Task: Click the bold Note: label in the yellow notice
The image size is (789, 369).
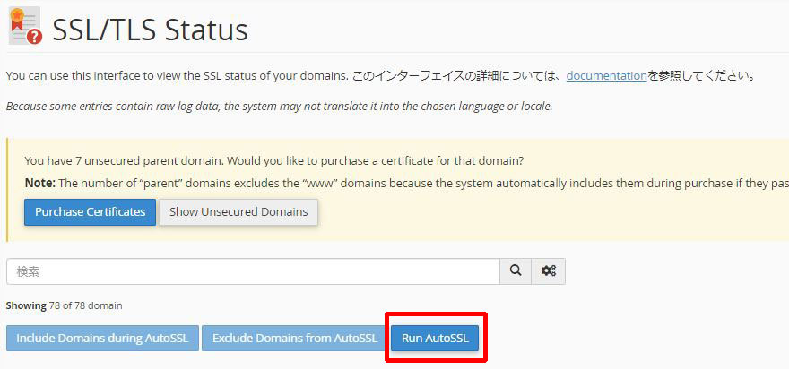Action: click(x=39, y=183)
